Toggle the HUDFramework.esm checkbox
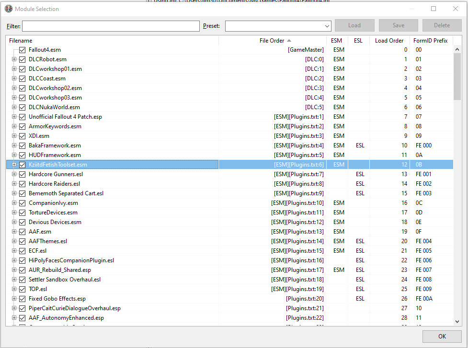This screenshot has width=468, height=348. [x=23, y=155]
